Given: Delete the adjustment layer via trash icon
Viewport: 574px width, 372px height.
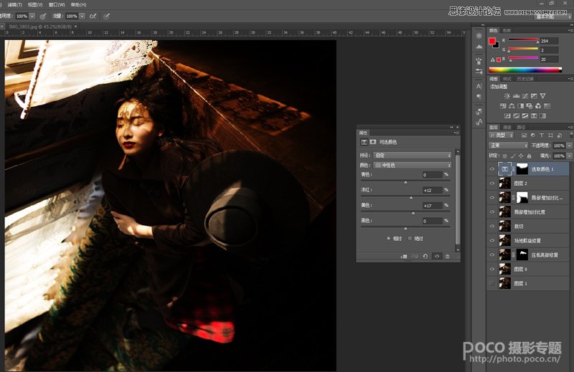Looking at the screenshot, I should (448, 256).
